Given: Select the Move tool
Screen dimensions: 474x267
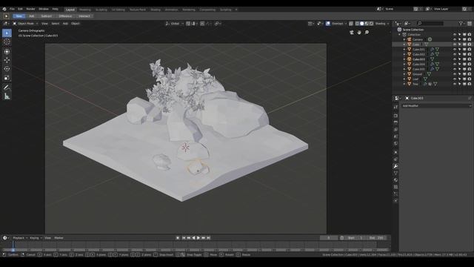Looking at the screenshot, I should click(x=7, y=60).
